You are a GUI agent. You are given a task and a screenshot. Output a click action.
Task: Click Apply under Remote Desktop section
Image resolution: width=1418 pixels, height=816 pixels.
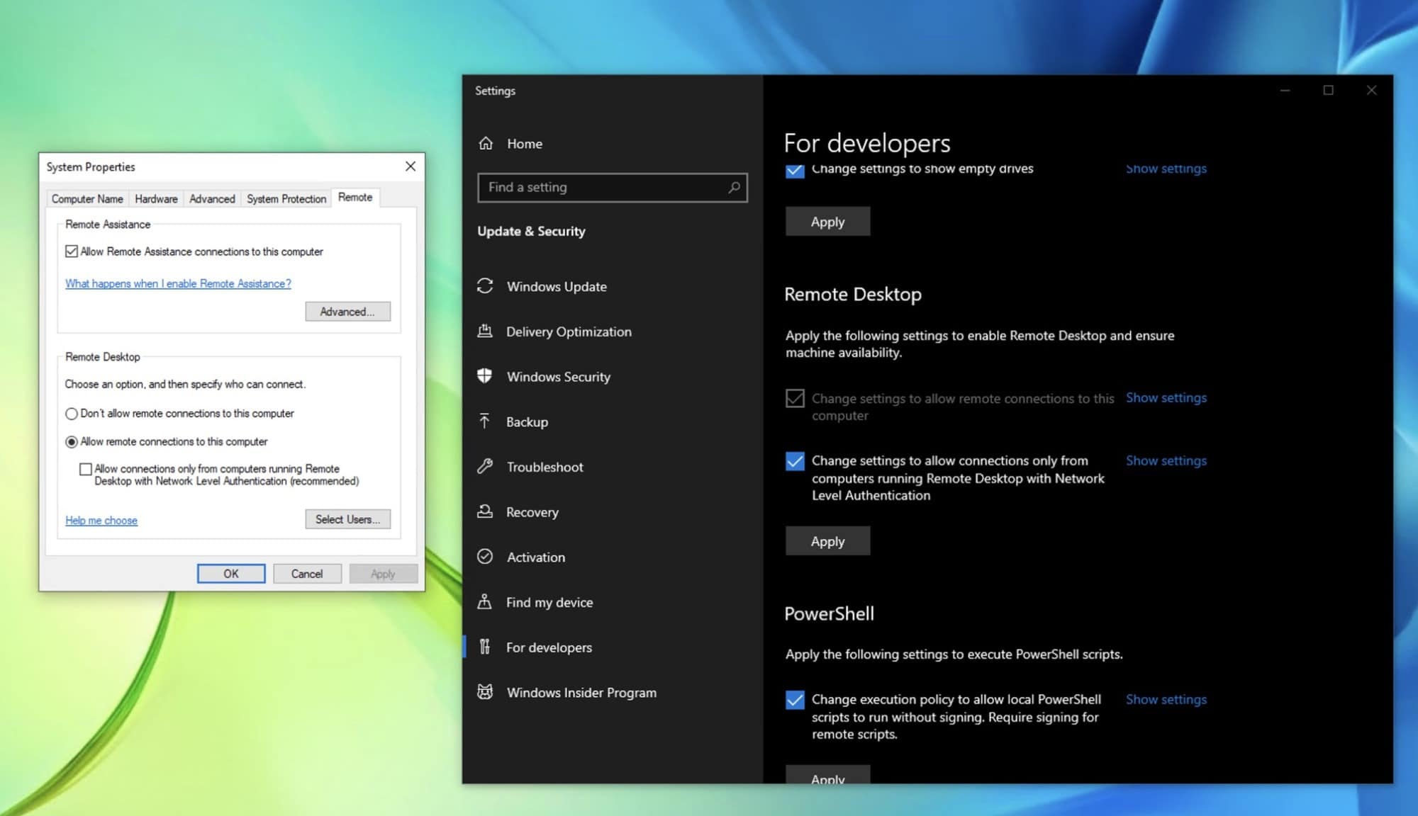point(827,541)
